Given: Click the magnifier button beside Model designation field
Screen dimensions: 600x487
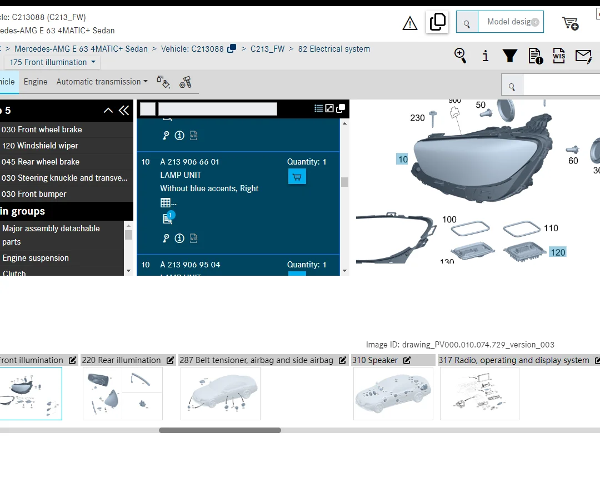Looking at the screenshot, I should pos(467,22).
